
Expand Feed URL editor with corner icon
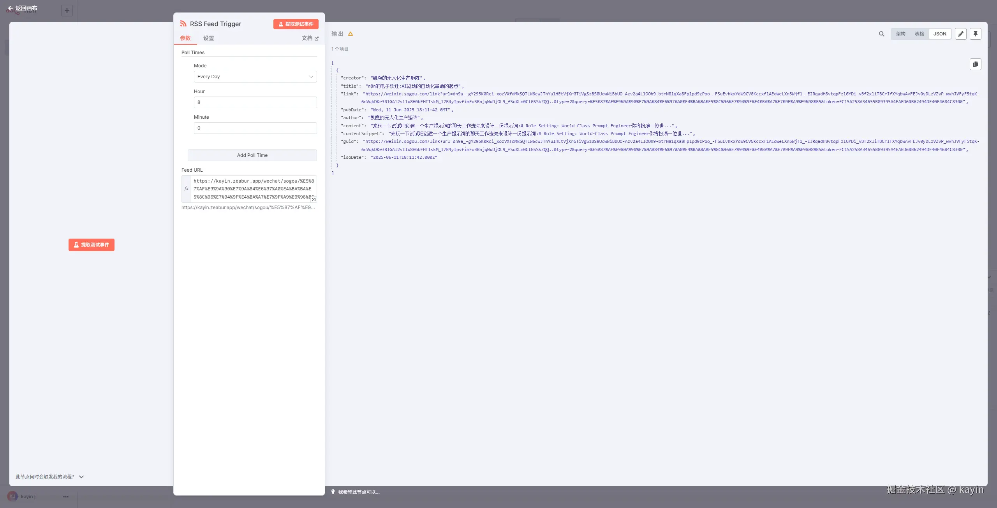314,199
